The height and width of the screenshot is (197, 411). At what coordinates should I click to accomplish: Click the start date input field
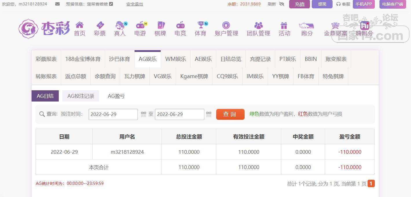pyautogui.click(x=113, y=114)
